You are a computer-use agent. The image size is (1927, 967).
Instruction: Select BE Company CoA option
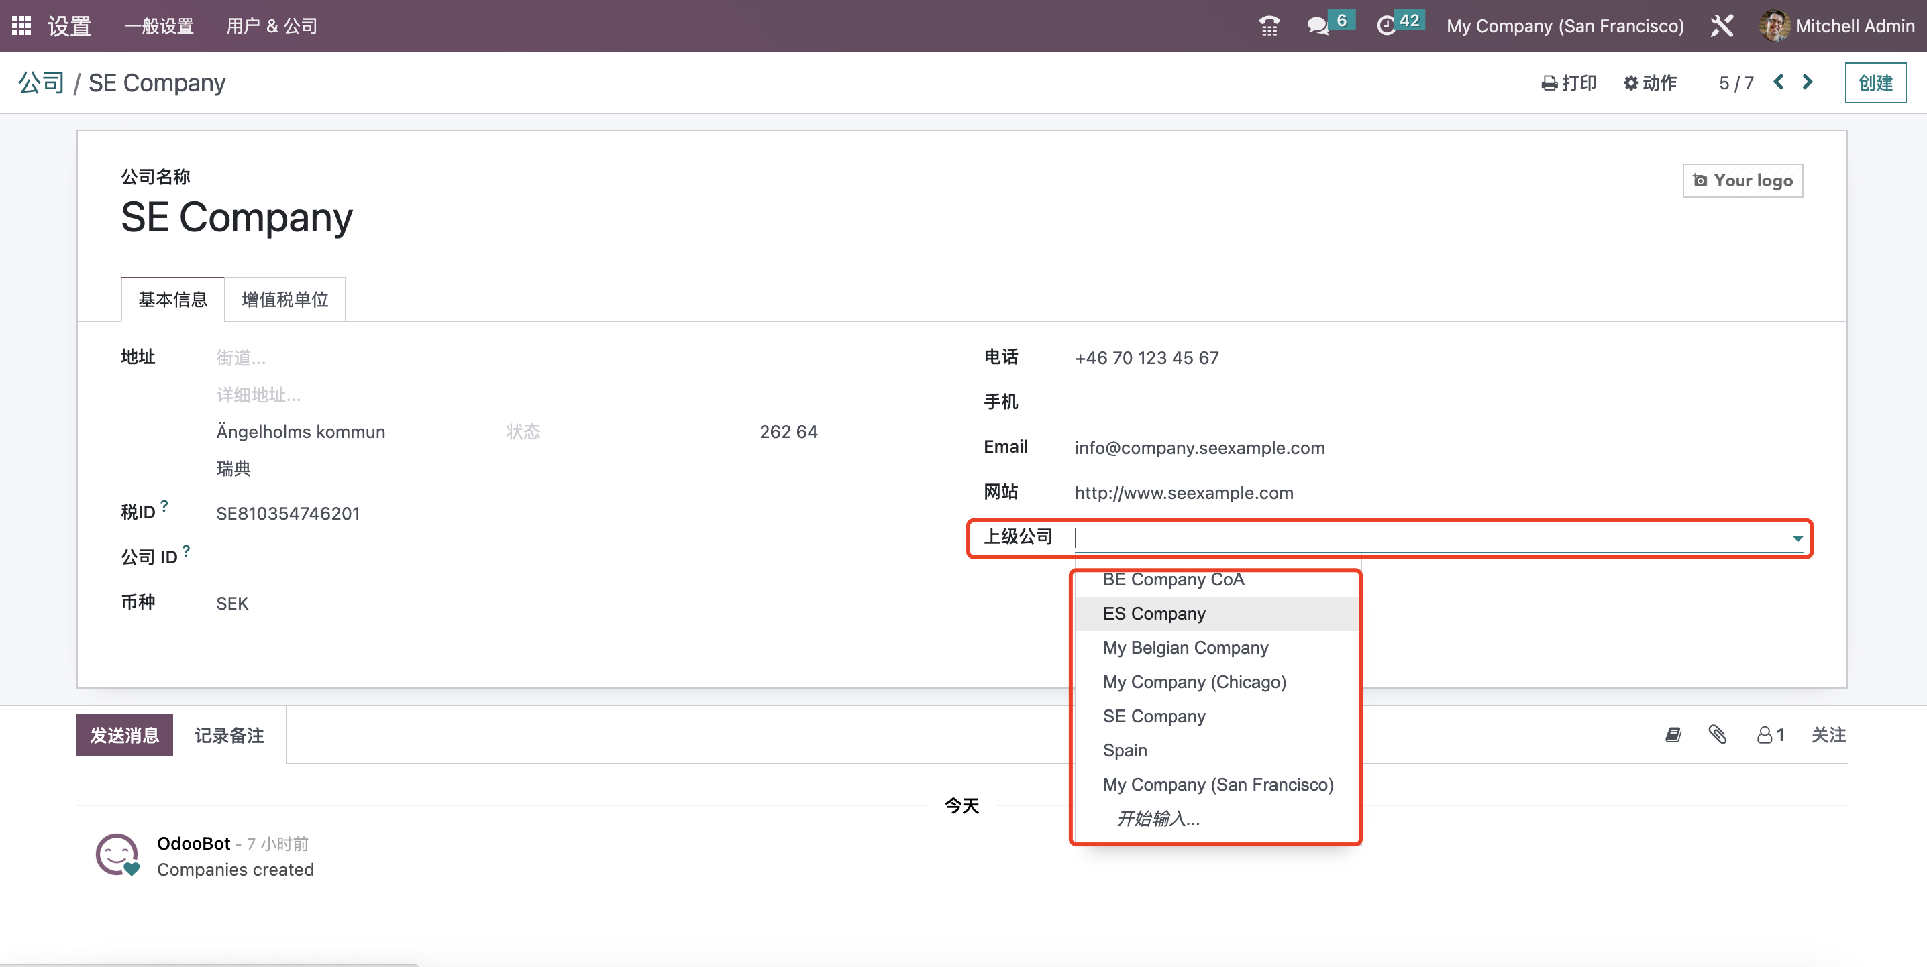[x=1216, y=579]
